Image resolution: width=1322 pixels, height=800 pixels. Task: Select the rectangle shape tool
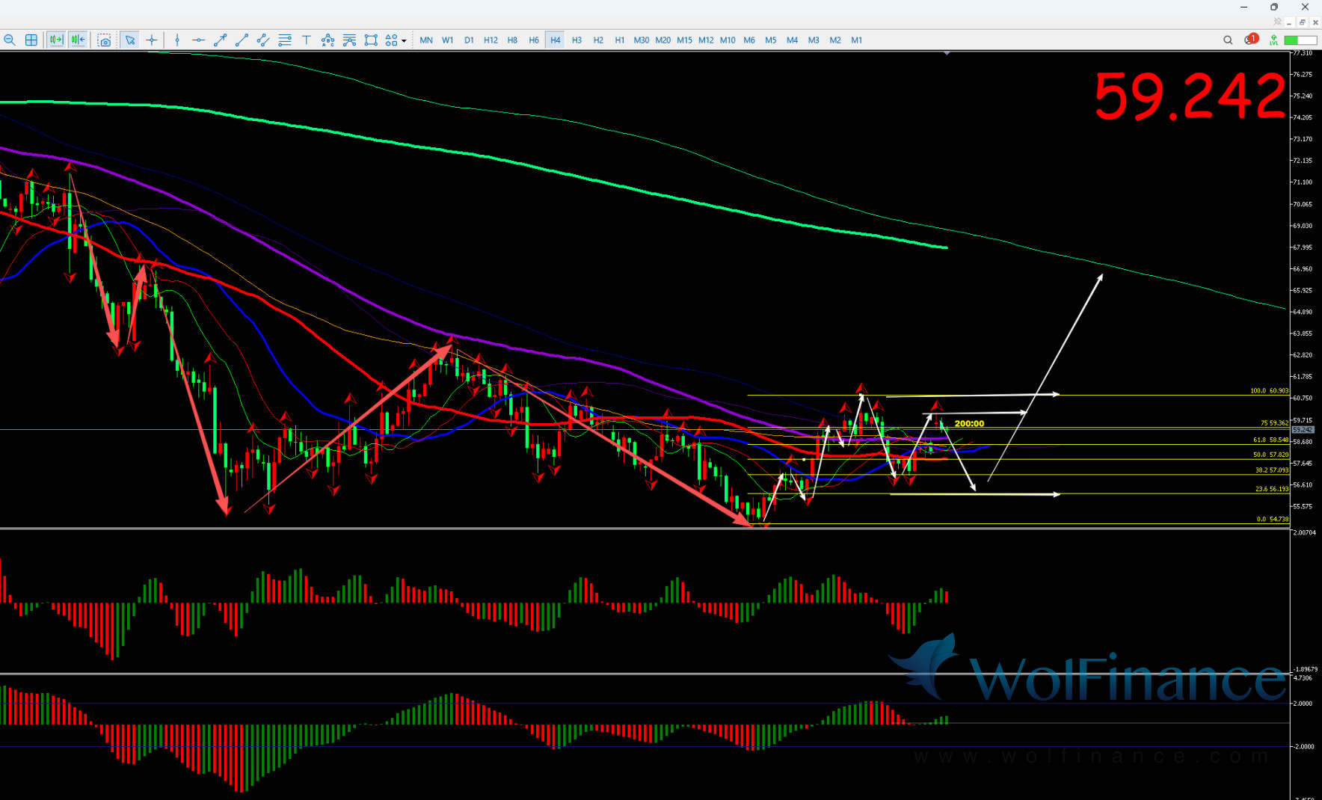click(x=371, y=40)
